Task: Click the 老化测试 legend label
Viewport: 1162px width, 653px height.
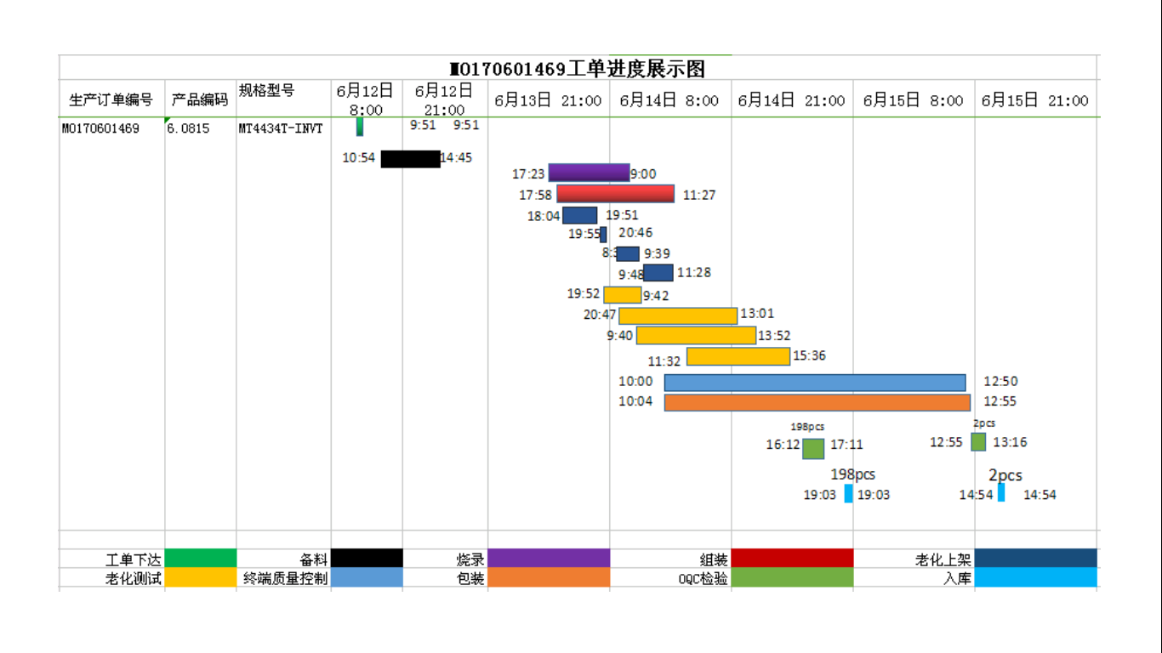Action: coord(134,579)
